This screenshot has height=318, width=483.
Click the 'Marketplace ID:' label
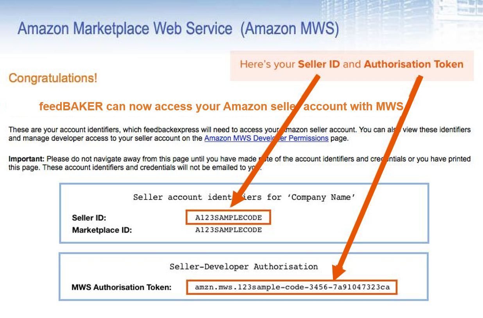tap(102, 230)
